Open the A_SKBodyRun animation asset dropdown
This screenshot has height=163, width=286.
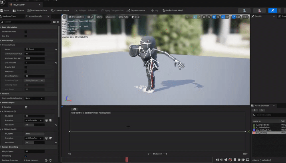point(34,138)
